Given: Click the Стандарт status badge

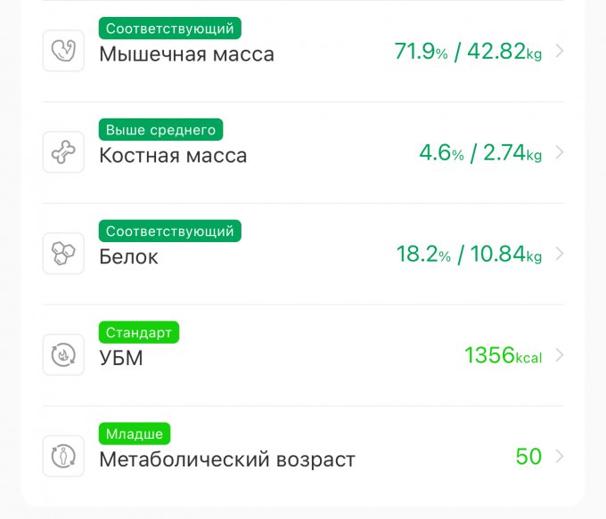Looking at the screenshot, I should click(x=139, y=333).
